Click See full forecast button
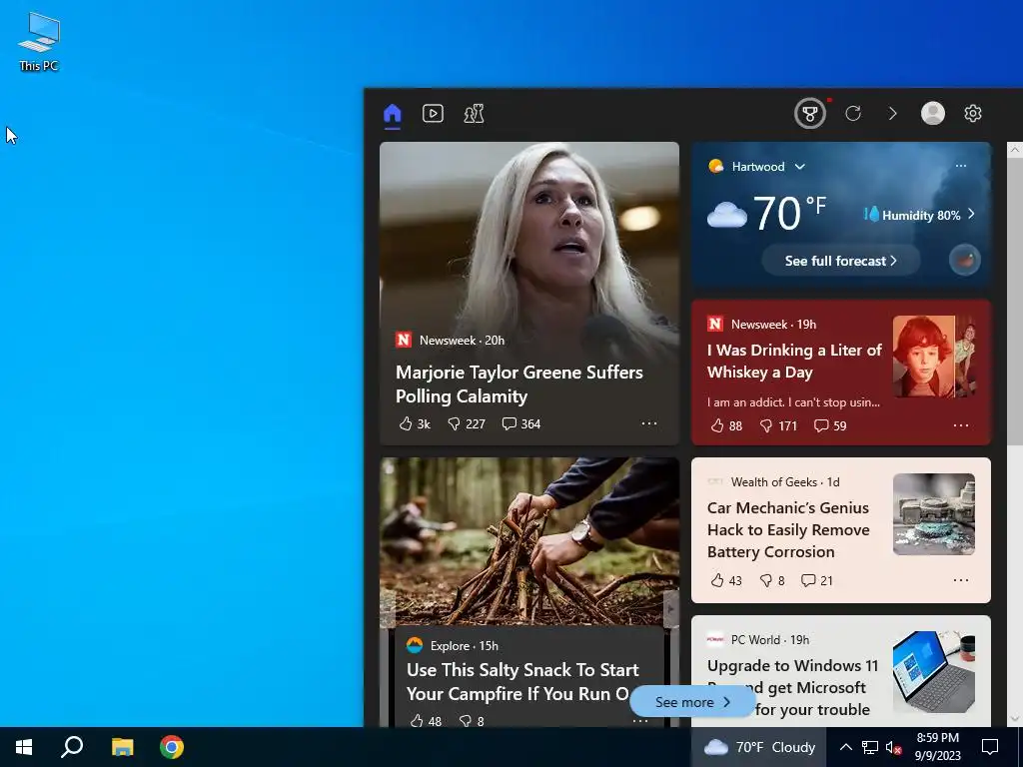1023x767 pixels. pyautogui.click(x=840, y=261)
